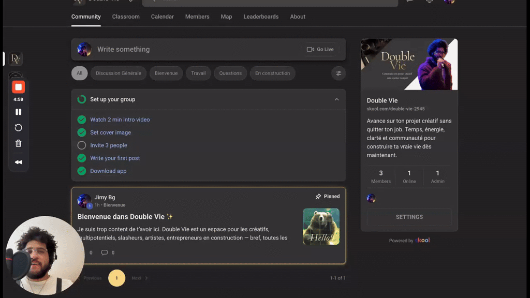Toggle the Write your first post checkmark

(81, 158)
